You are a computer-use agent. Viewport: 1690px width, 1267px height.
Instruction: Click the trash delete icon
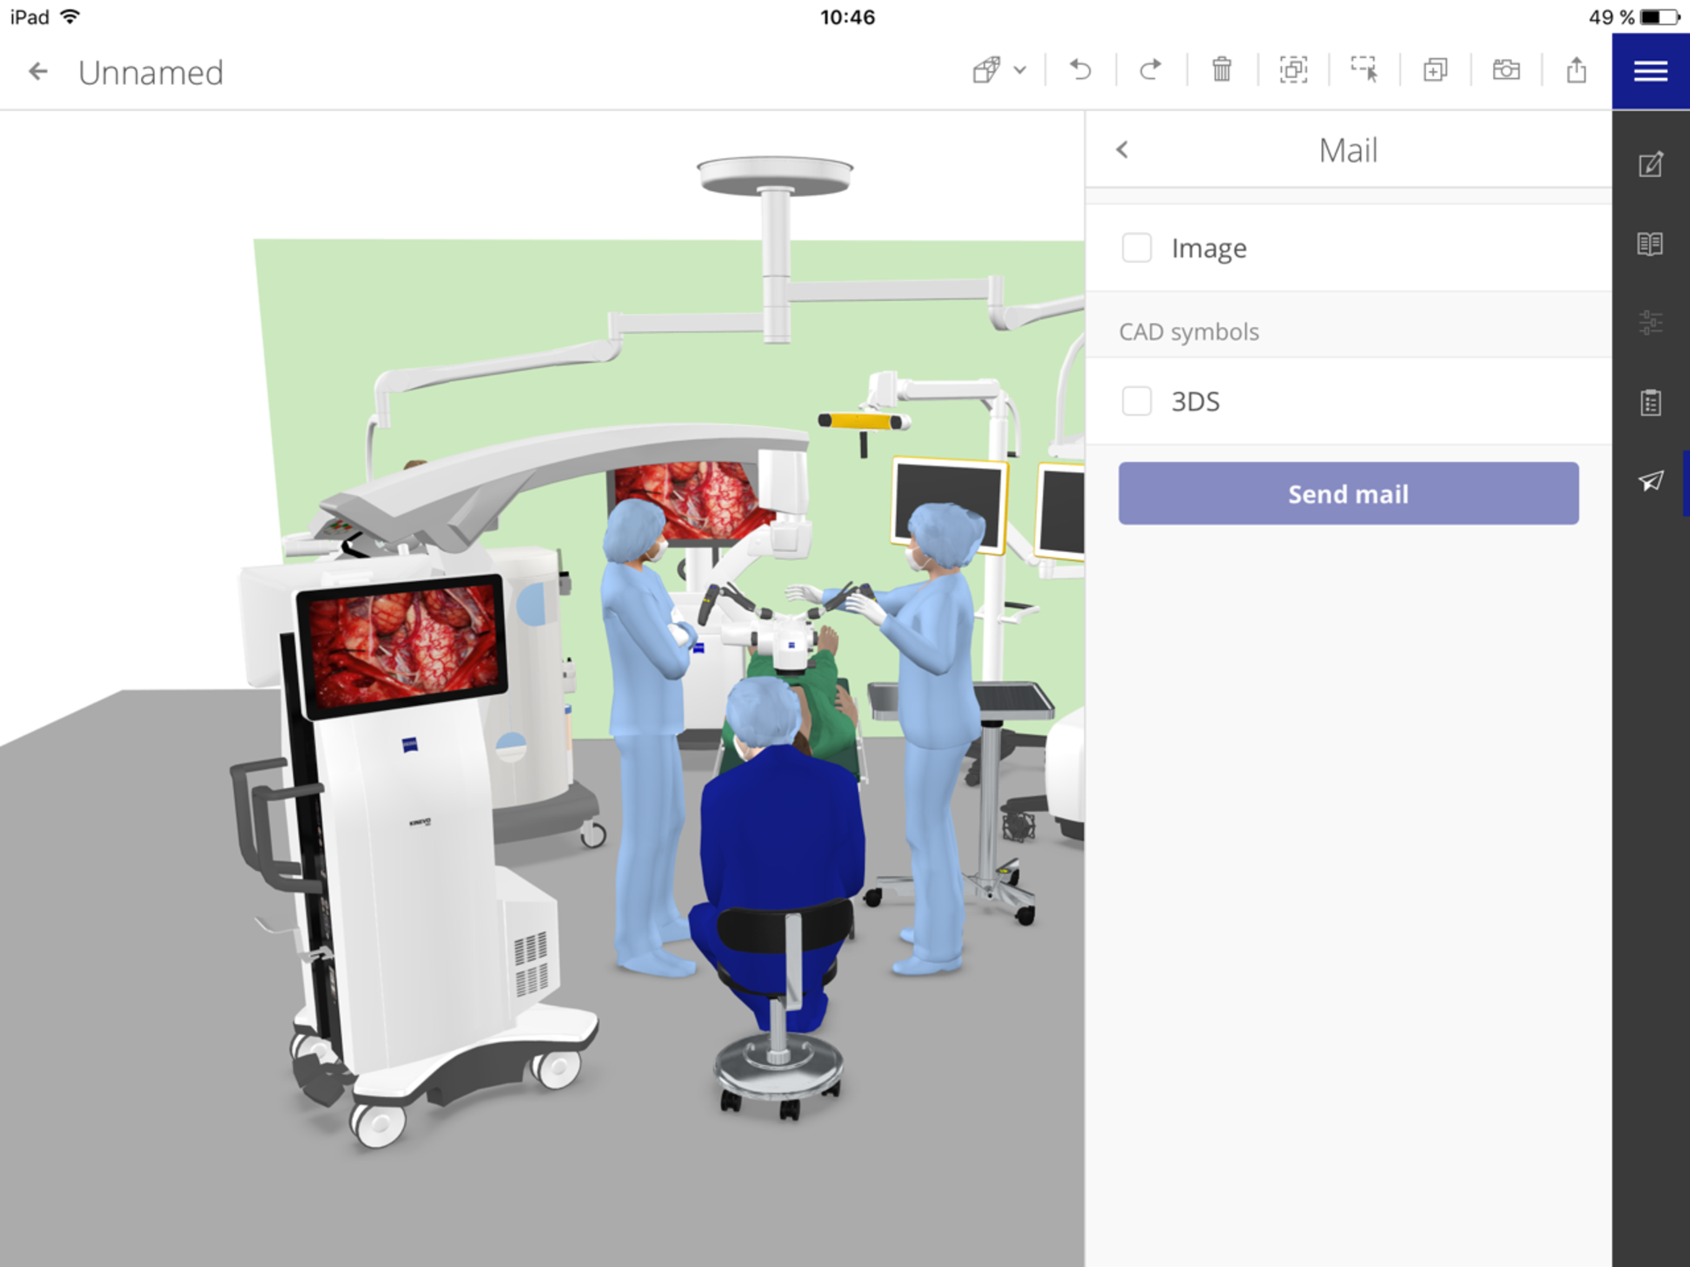click(x=1222, y=71)
